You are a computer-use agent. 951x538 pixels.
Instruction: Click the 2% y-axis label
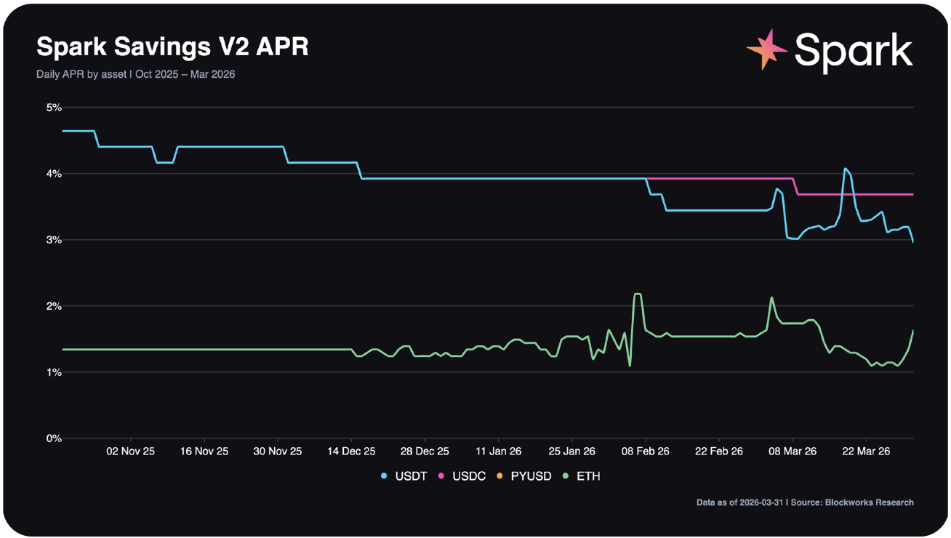(55, 306)
